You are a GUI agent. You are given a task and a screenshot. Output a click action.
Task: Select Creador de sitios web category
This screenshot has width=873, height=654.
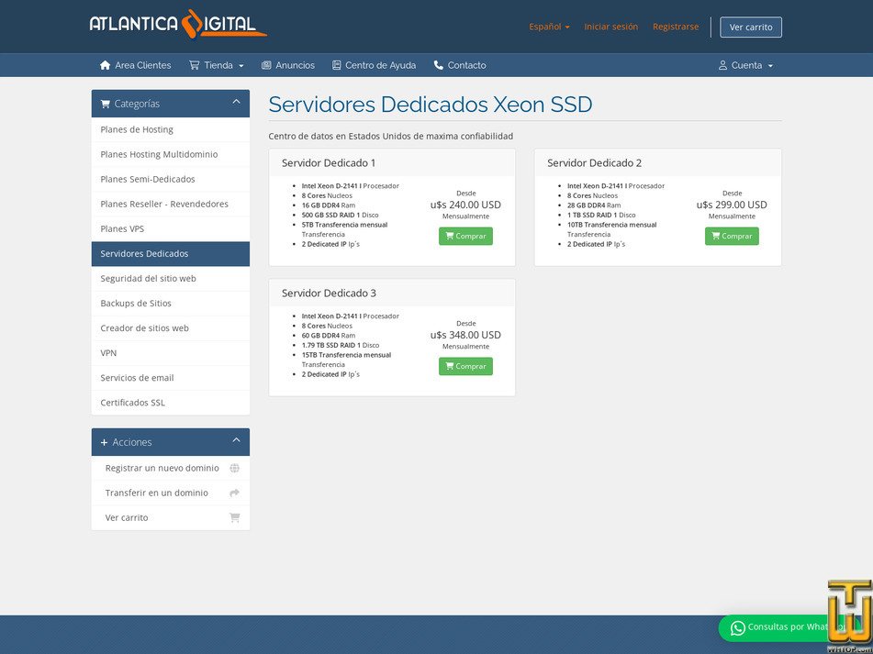[x=171, y=328]
